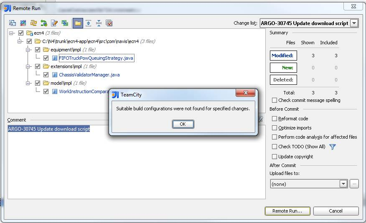The image size is (366, 223).
Task: Click the highlighted ARGO-30745 comment text
Action: click(49, 129)
